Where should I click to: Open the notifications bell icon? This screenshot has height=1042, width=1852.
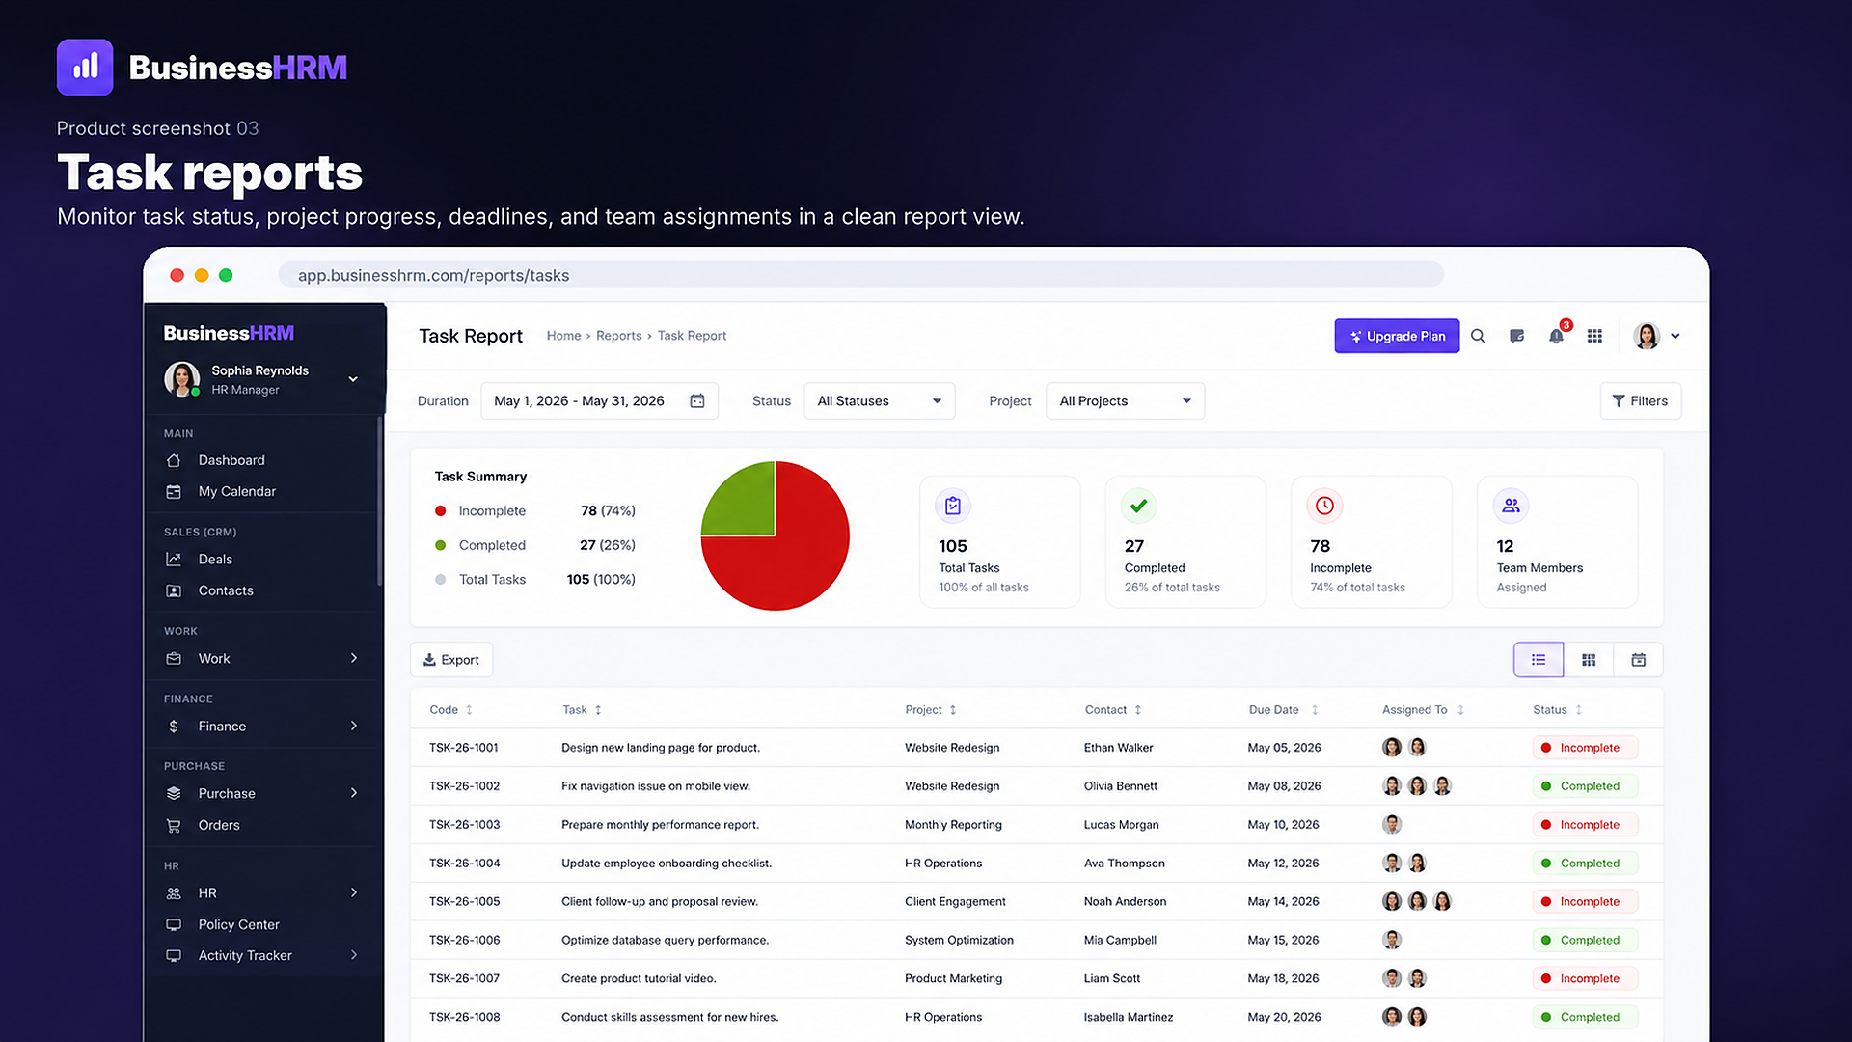[1556, 336]
